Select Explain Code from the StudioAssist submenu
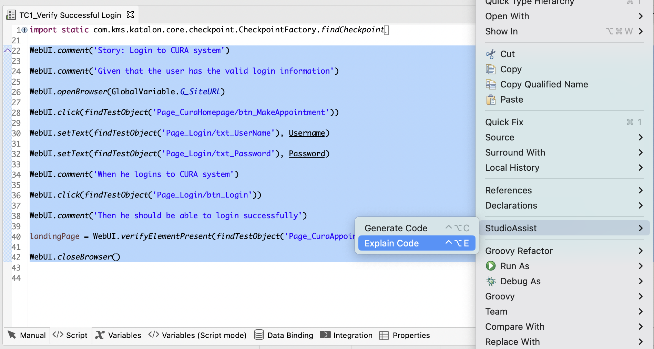The image size is (654, 349). click(391, 243)
